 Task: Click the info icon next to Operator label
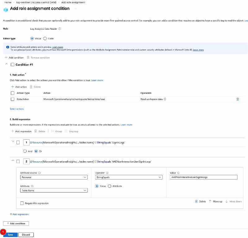pos(107,173)
